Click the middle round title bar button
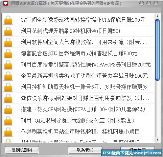Viewport: 163px width, 157px height. 149,3
